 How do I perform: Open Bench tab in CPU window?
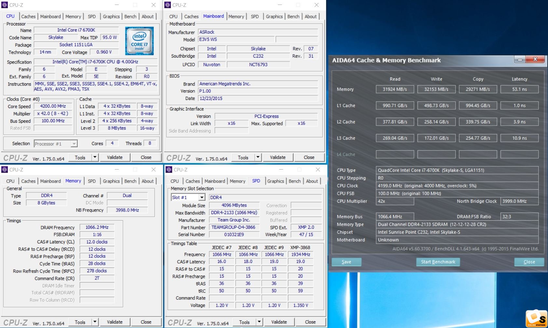point(130,17)
